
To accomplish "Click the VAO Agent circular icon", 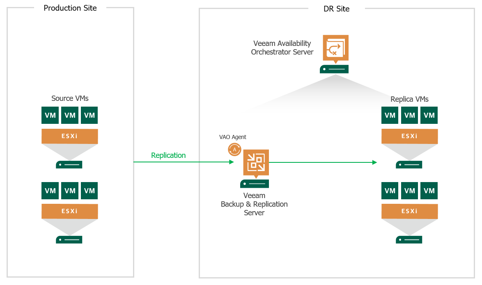I will pyautogui.click(x=234, y=150).
